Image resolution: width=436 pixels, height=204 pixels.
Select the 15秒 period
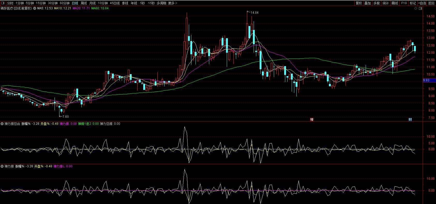(151, 3)
